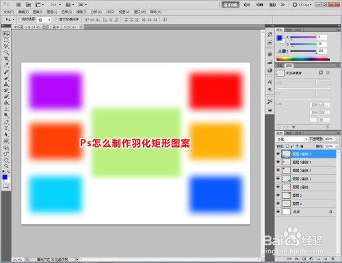
Task: Open the 正常 blend mode dropdown
Action: coord(292,139)
